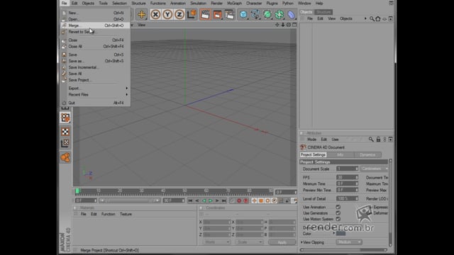Toggle Use Motion System checkbox
This screenshot has width=454, height=255.
[338, 219]
